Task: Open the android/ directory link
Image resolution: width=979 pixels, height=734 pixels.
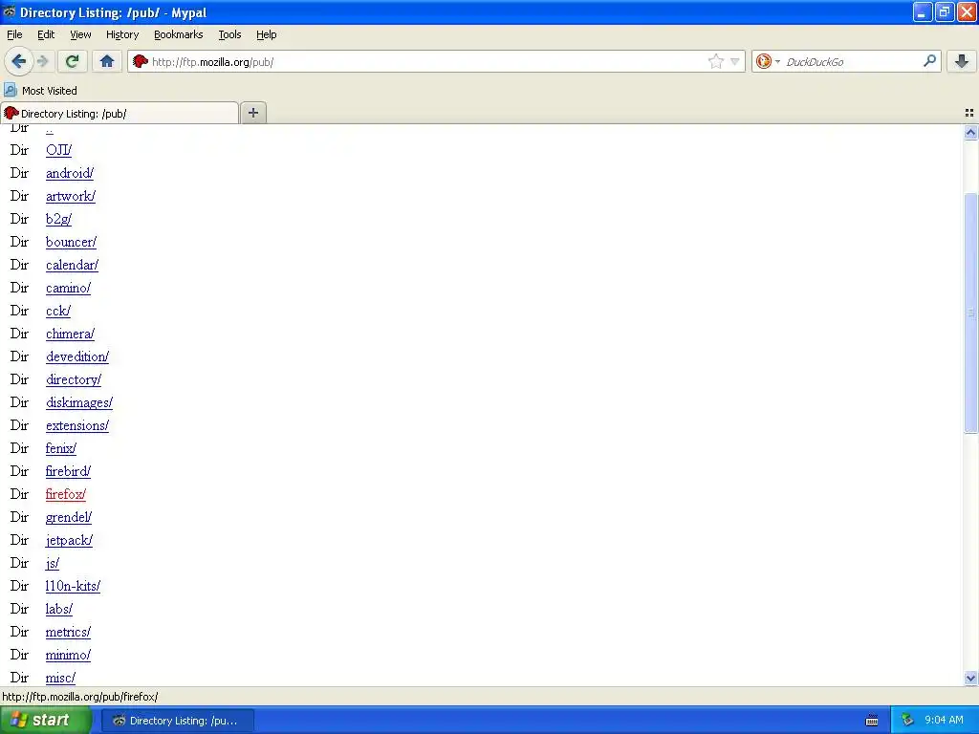Action: pyautogui.click(x=70, y=173)
